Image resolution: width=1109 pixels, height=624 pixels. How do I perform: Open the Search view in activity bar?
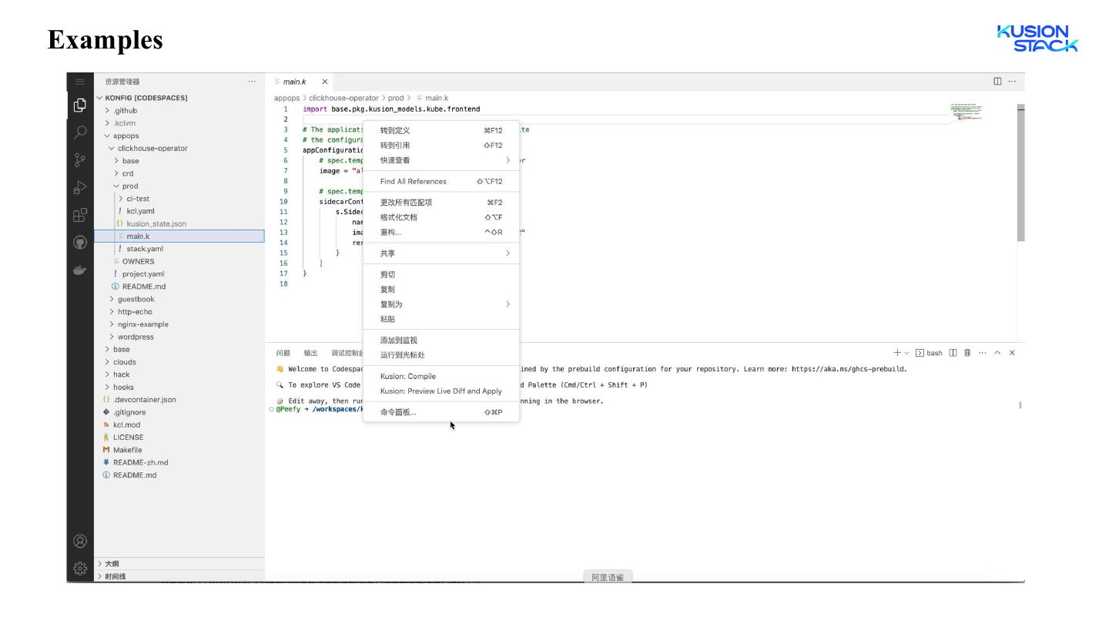[80, 133]
